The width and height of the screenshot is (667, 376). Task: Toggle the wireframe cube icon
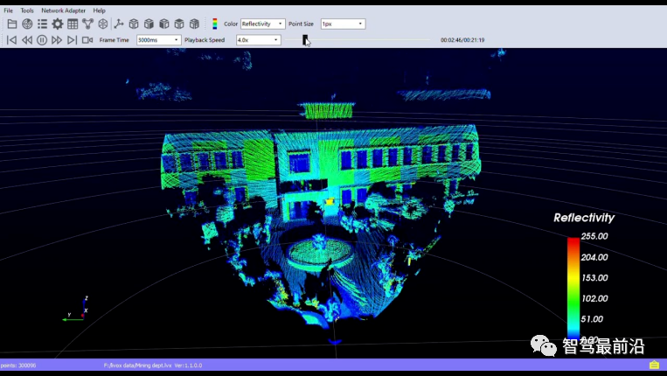(103, 24)
